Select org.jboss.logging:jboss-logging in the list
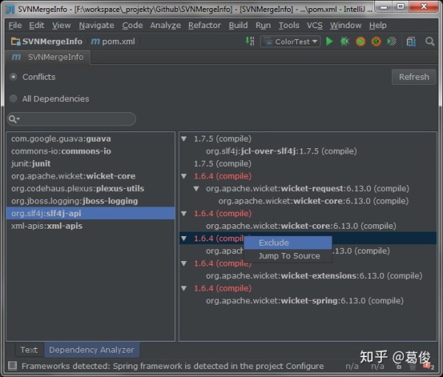This screenshot has width=443, height=377. 90,201
